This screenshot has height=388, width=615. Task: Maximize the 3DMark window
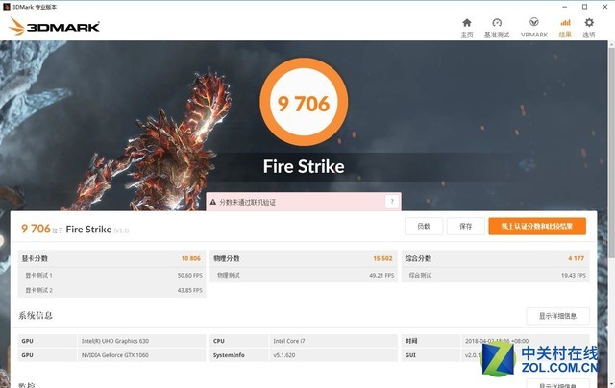coord(584,7)
